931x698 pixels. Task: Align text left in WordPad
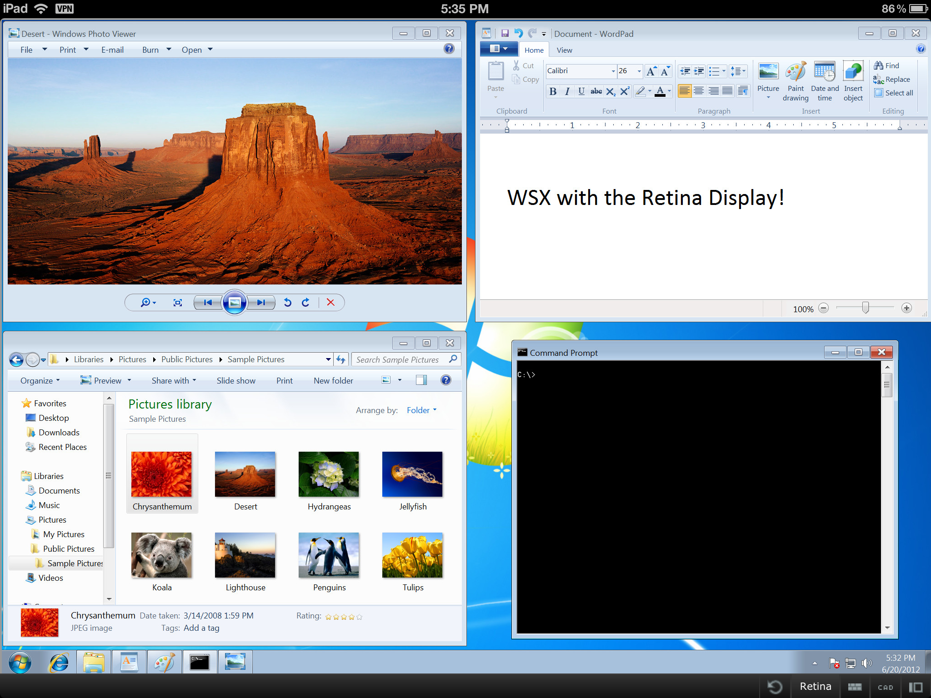pos(684,91)
